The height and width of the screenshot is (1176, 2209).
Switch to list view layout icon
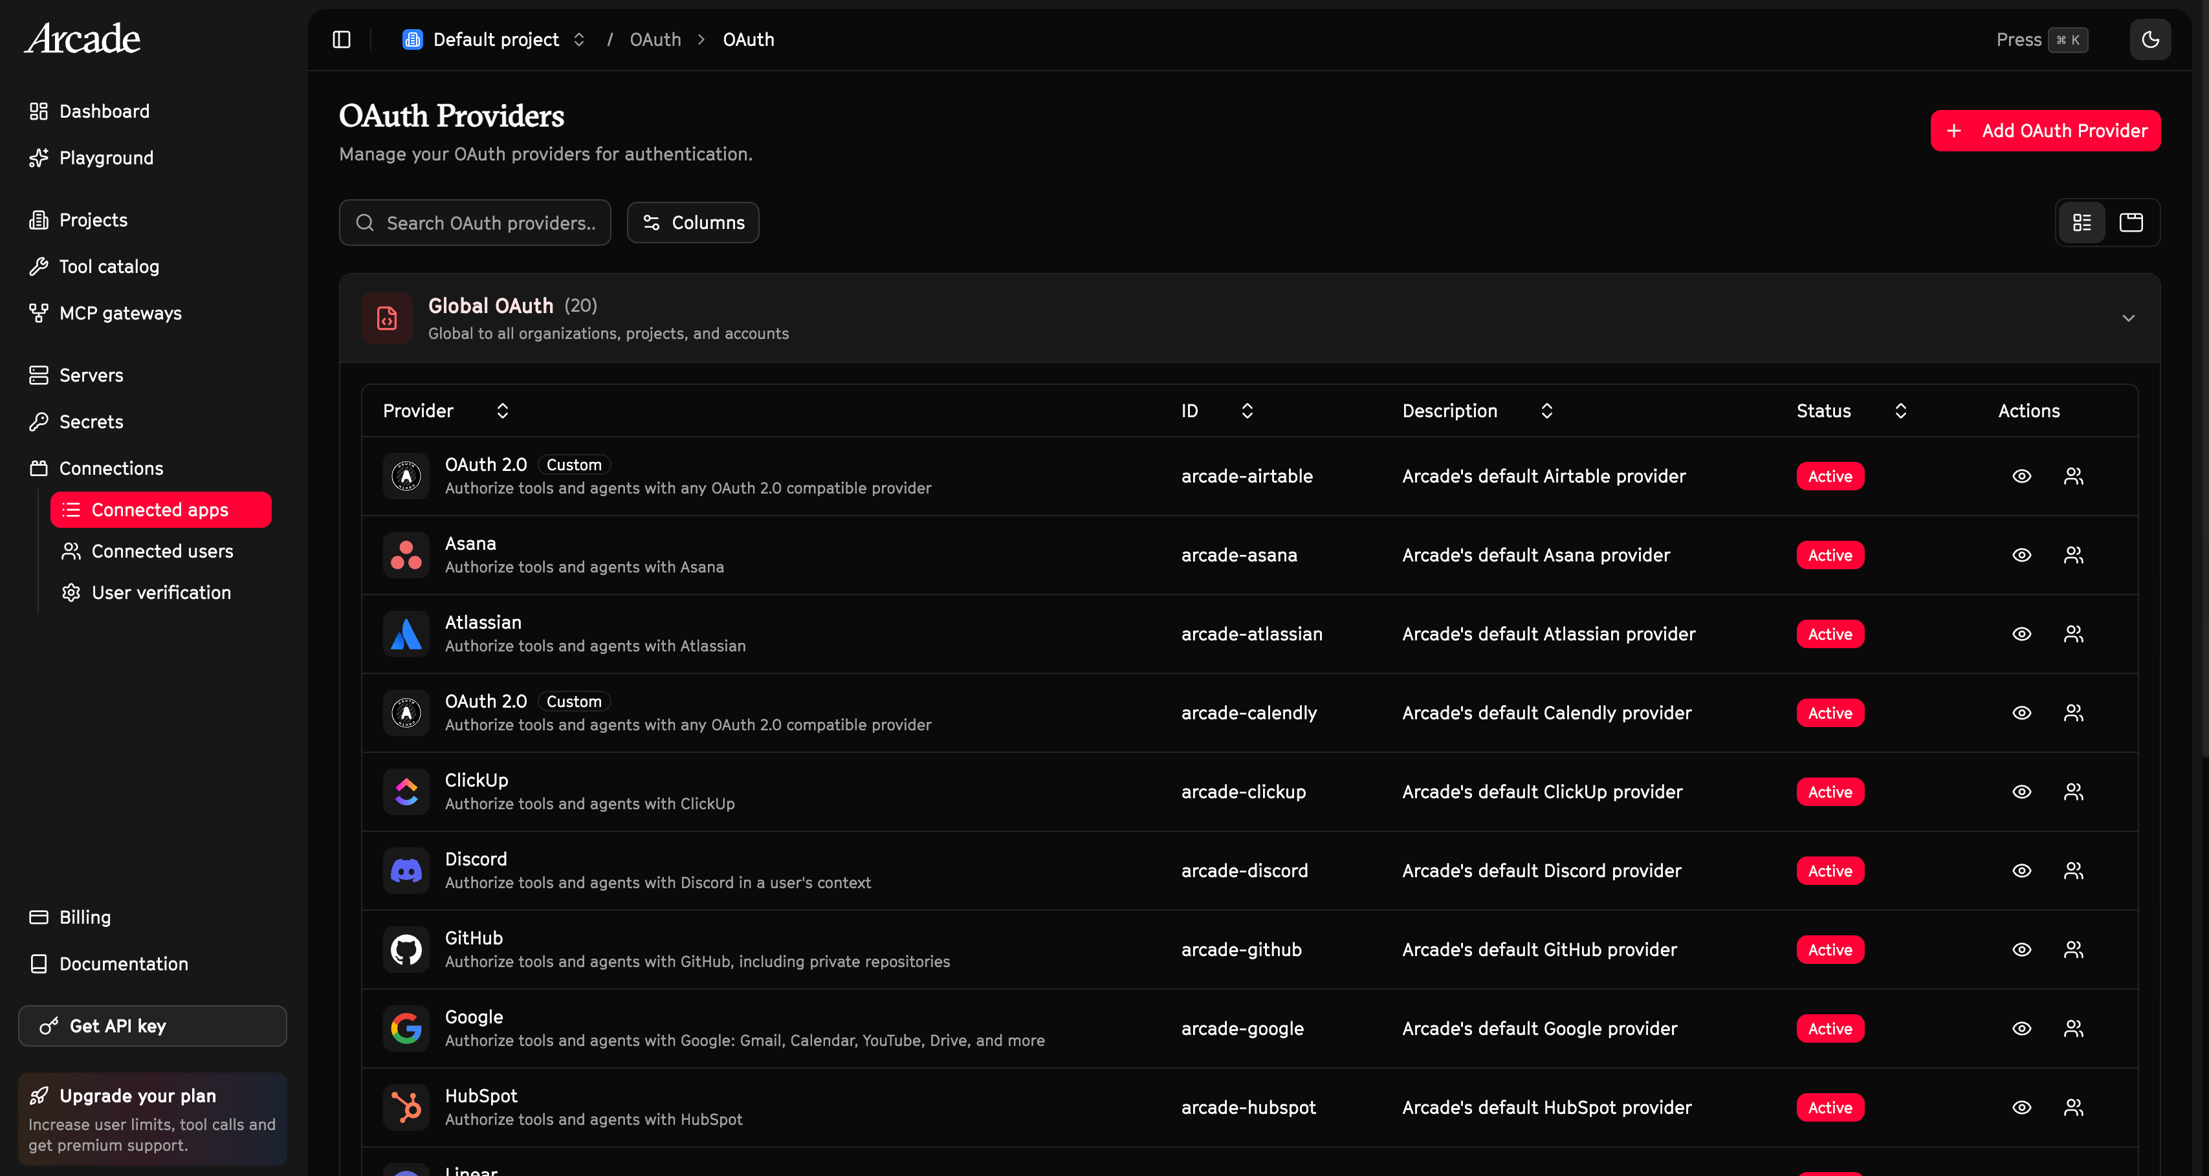click(2082, 223)
